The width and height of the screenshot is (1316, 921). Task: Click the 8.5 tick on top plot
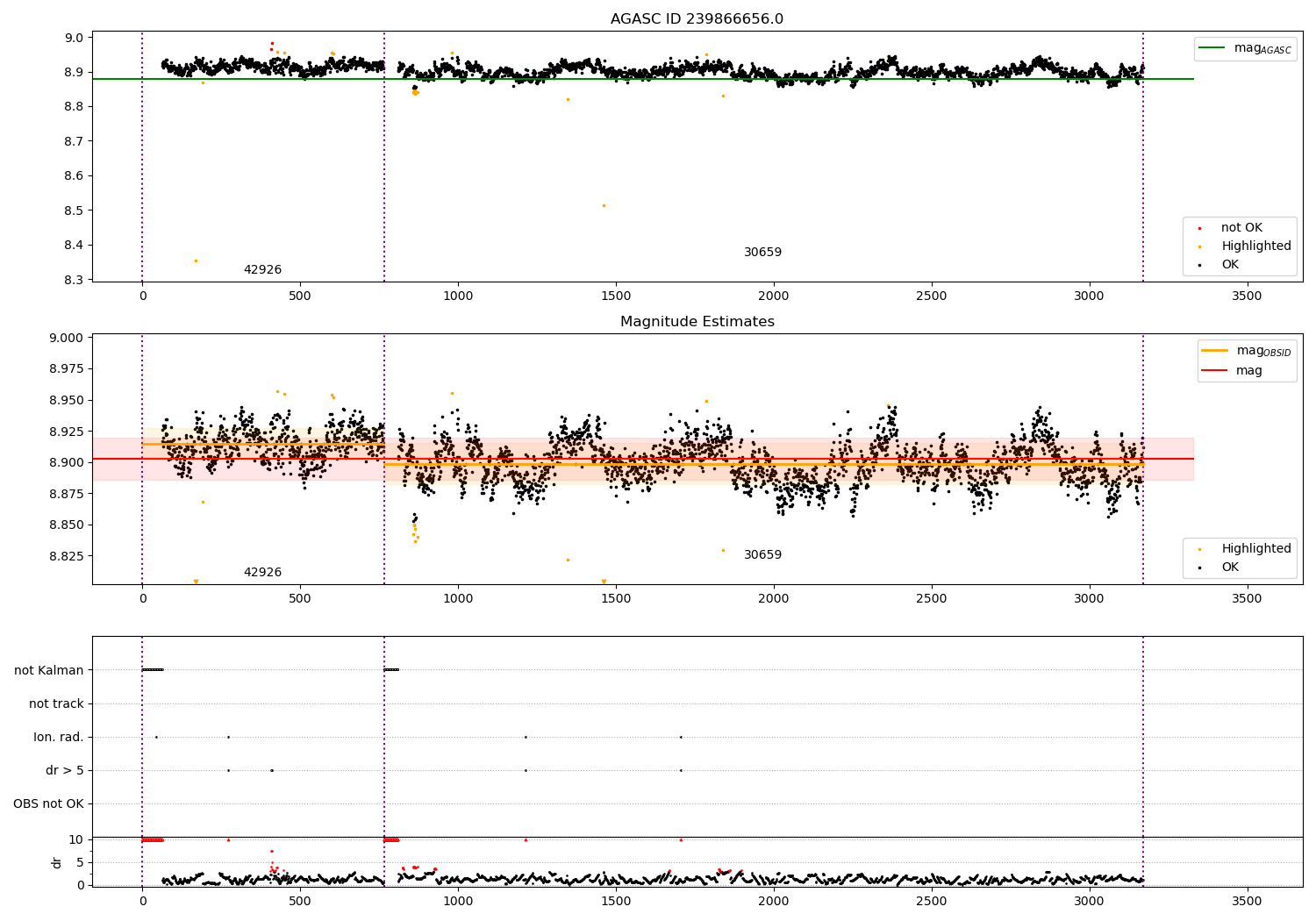(x=75, y=211)
